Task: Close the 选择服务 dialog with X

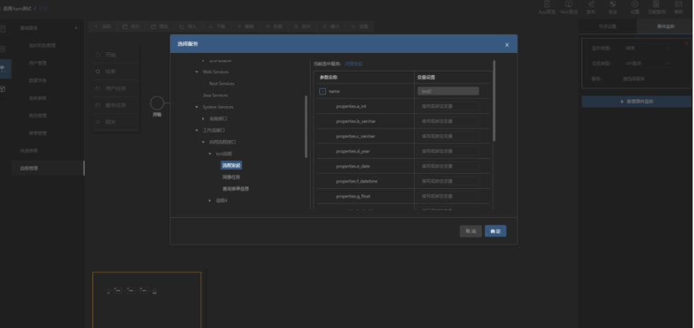Action: 506,45
